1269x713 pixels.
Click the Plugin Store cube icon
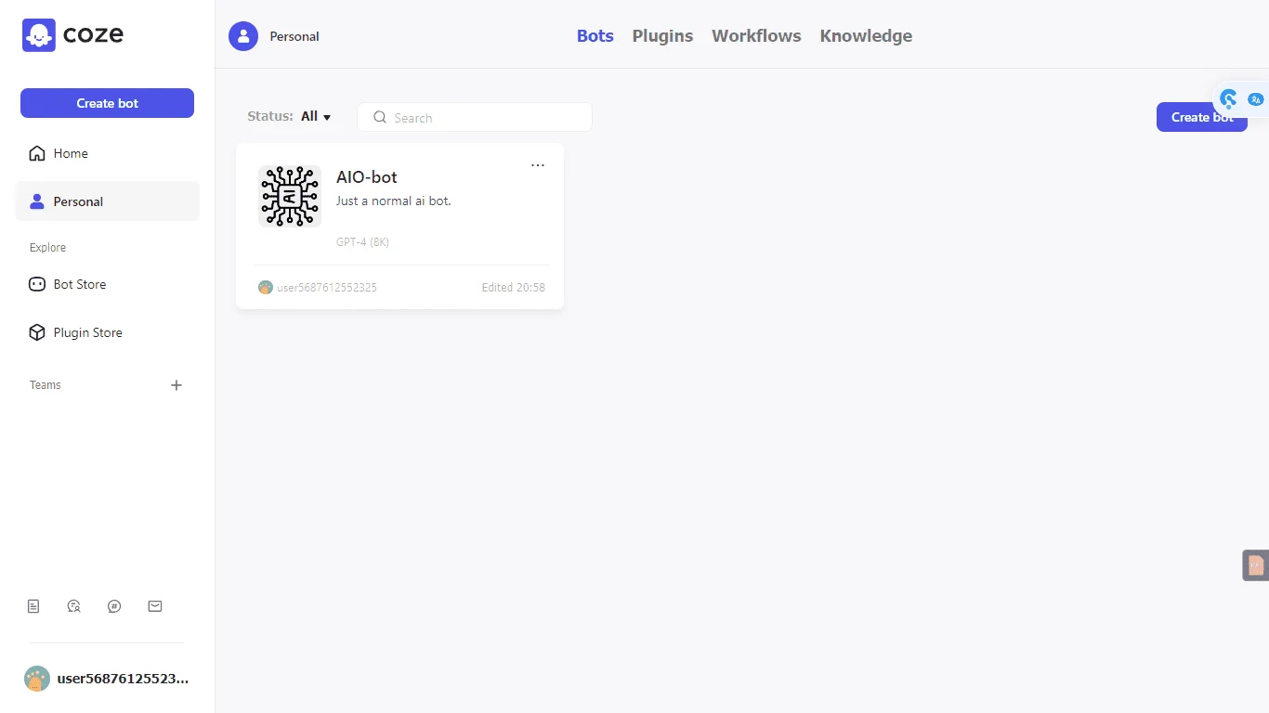37,332
